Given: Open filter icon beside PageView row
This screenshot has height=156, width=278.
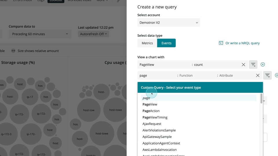Looking at the screenshot, I should pos(253,64).
